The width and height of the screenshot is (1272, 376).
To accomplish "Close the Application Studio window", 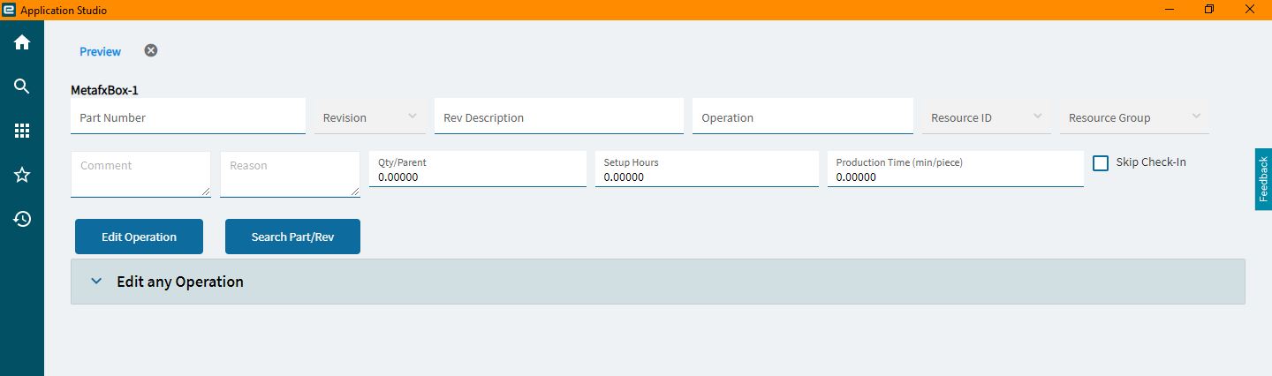I will (1250, 10).
